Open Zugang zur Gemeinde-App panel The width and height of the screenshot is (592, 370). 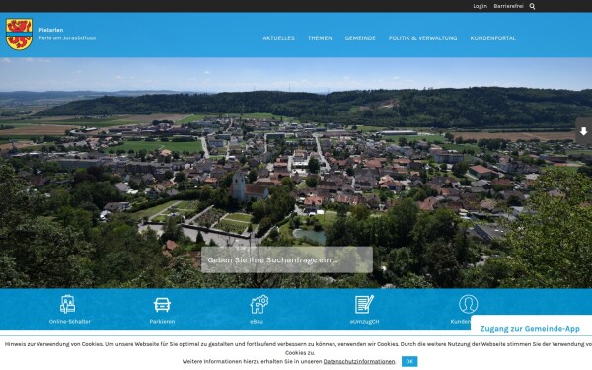pyautogui.click(x=530, y=329)
